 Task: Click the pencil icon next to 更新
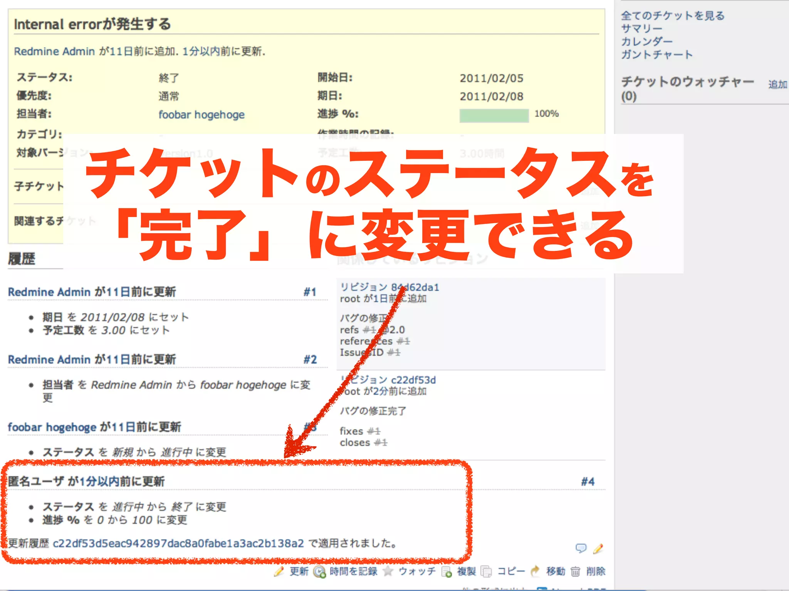[x=279, y=571]
